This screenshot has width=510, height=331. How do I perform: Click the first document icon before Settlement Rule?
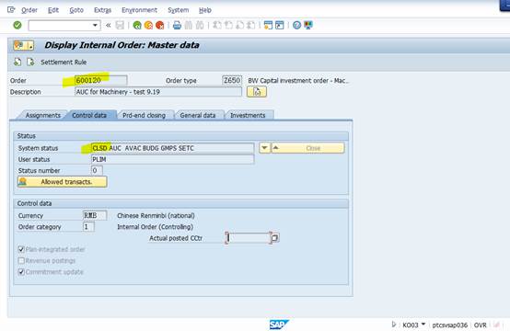click(x=17, y=62)
